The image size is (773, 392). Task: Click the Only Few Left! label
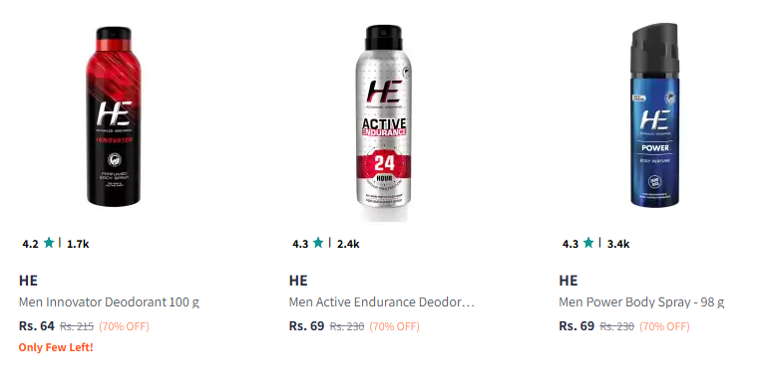coord(56,347)
